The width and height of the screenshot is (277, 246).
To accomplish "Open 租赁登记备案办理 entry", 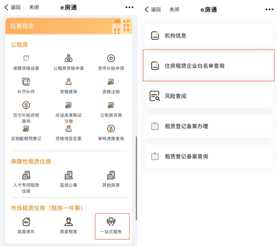I will [x=209, y=126].
